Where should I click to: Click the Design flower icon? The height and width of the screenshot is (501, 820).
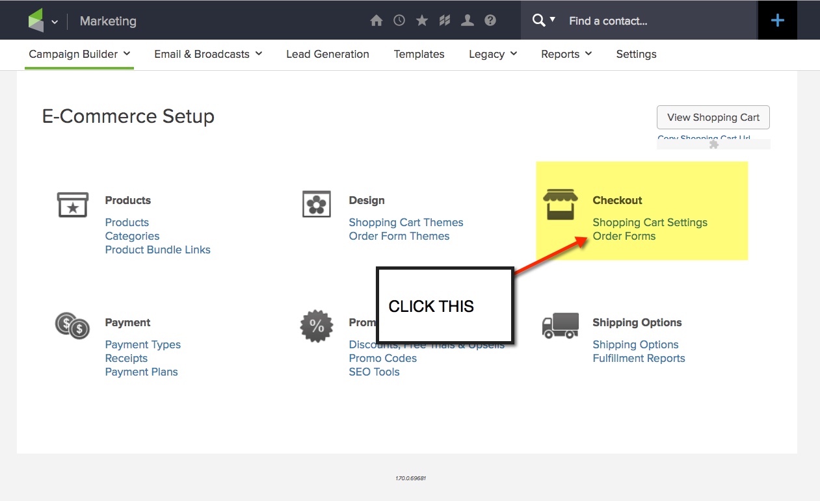click(316, 205)
